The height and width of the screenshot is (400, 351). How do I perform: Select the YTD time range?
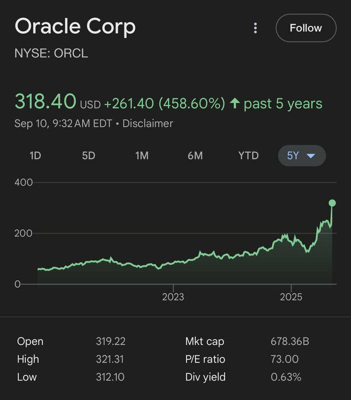(248, 155)
